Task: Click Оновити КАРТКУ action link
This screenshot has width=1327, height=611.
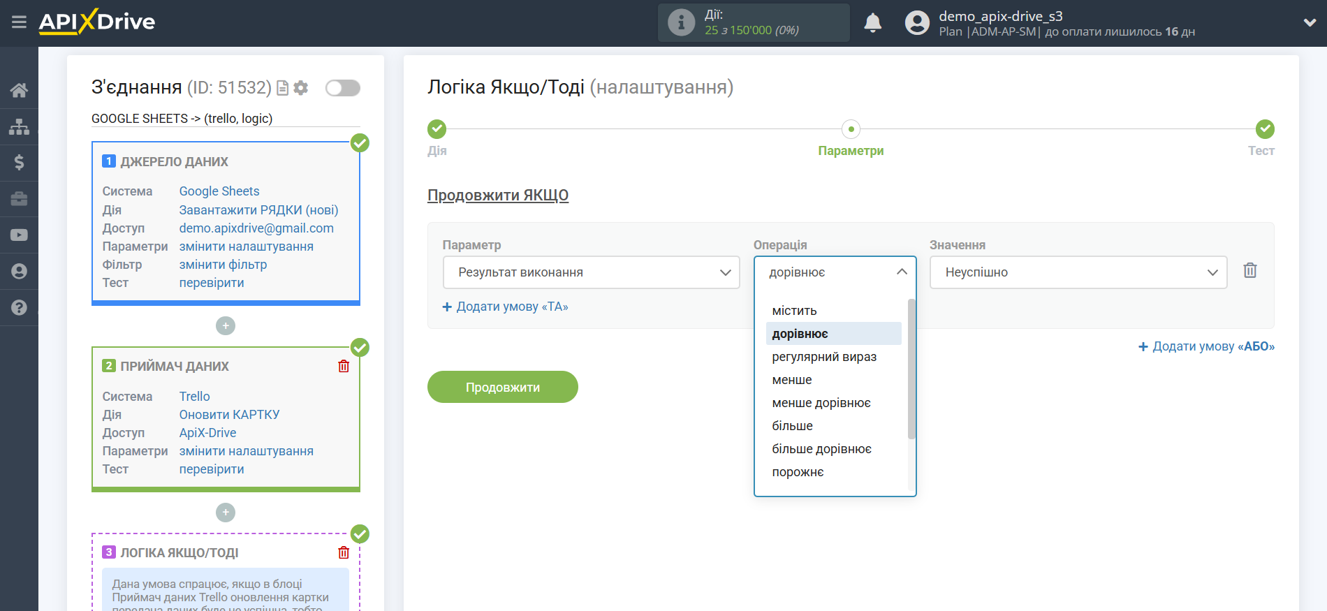Action: tap(229, 415)
